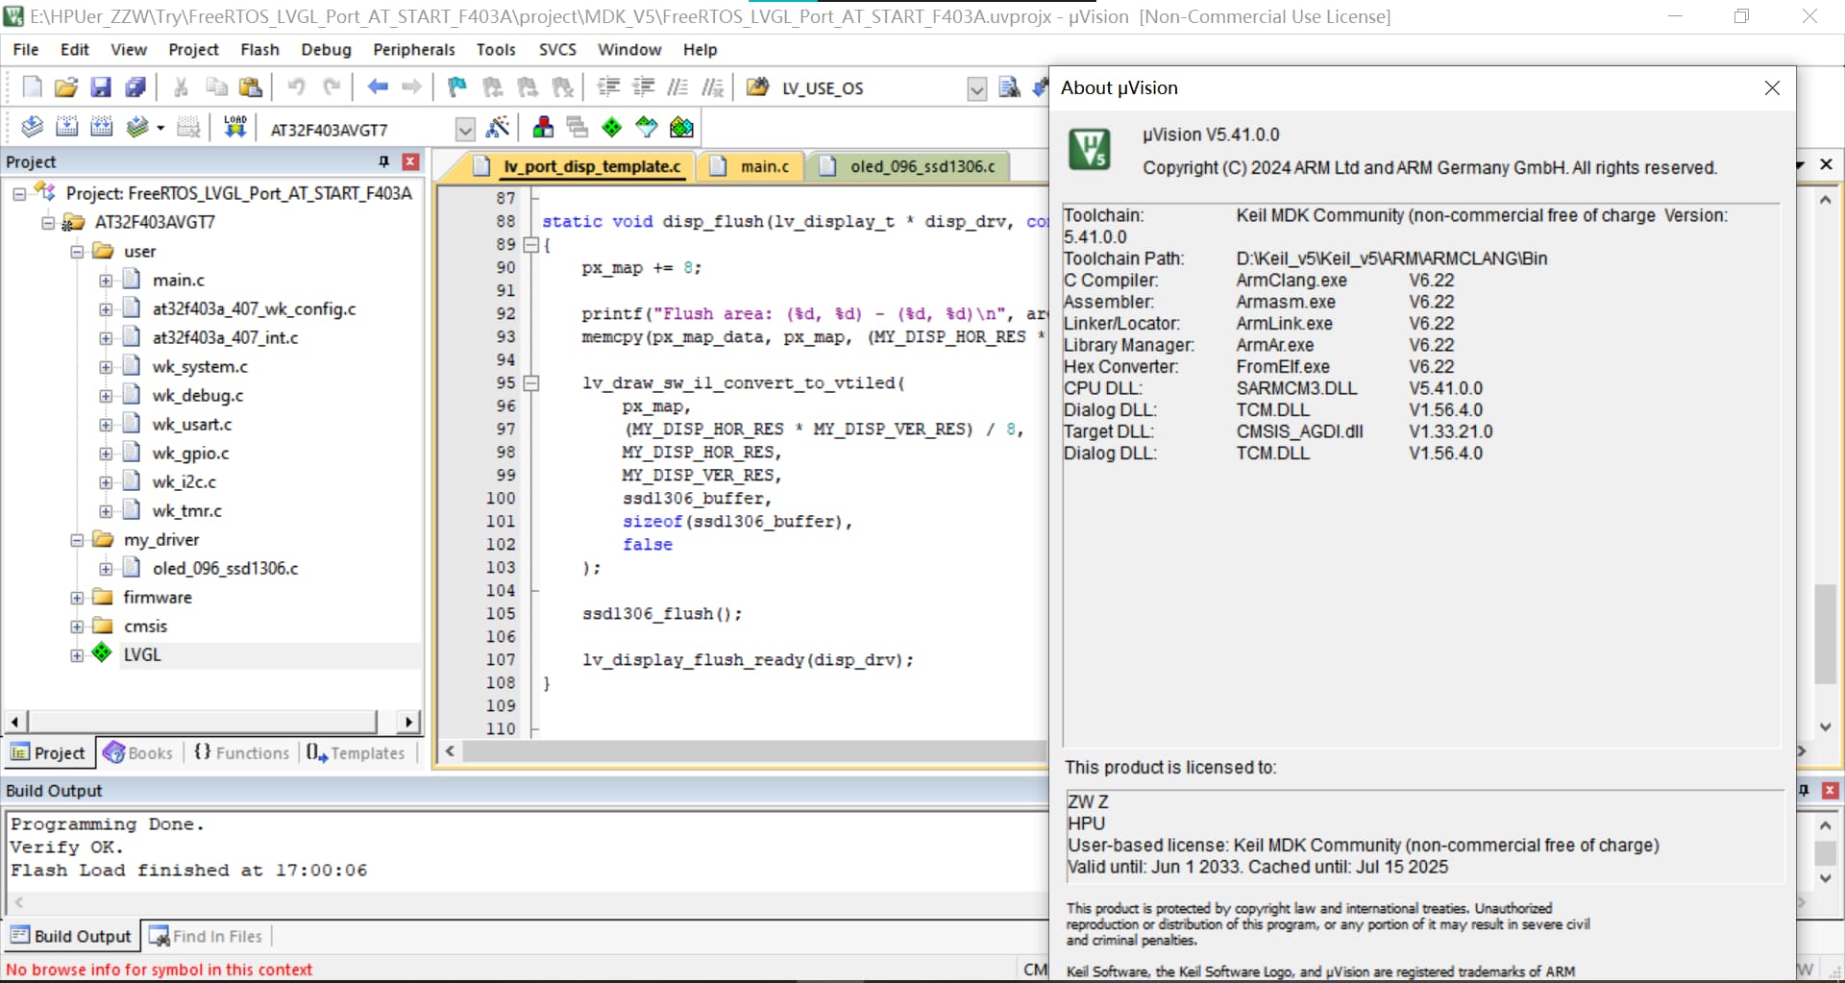Screen dimensions: 1845x983
Task: Create a new file from the toolbar
Action: 32,87
